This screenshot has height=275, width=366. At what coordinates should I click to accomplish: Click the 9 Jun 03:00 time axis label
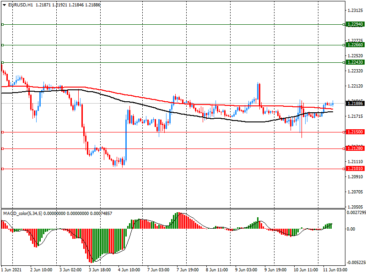coord(246,270)
